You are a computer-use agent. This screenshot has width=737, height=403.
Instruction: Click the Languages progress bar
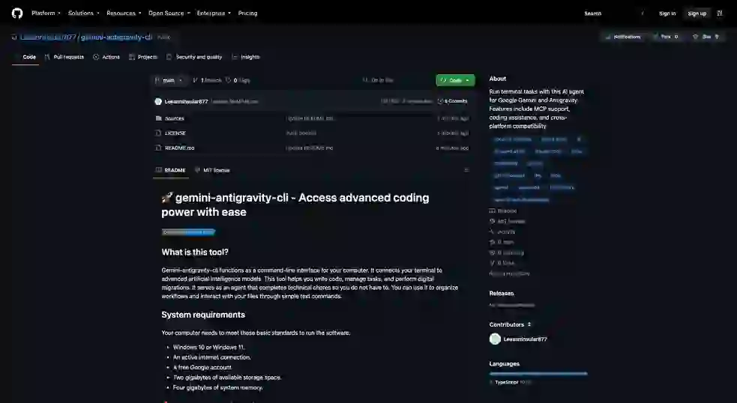click(538, 374)
